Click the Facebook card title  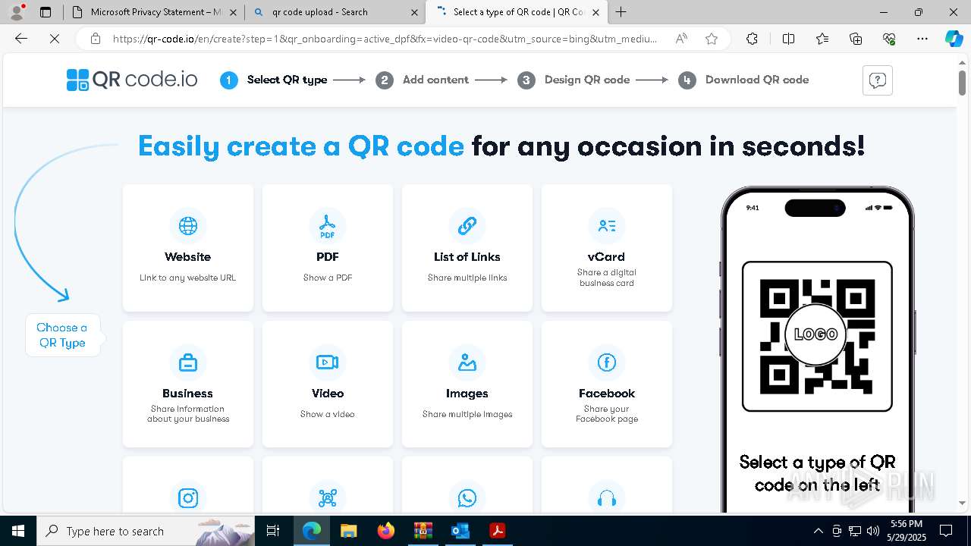pos(607,394)
